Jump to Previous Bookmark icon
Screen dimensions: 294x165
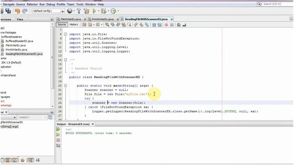(x=136, y=24)
